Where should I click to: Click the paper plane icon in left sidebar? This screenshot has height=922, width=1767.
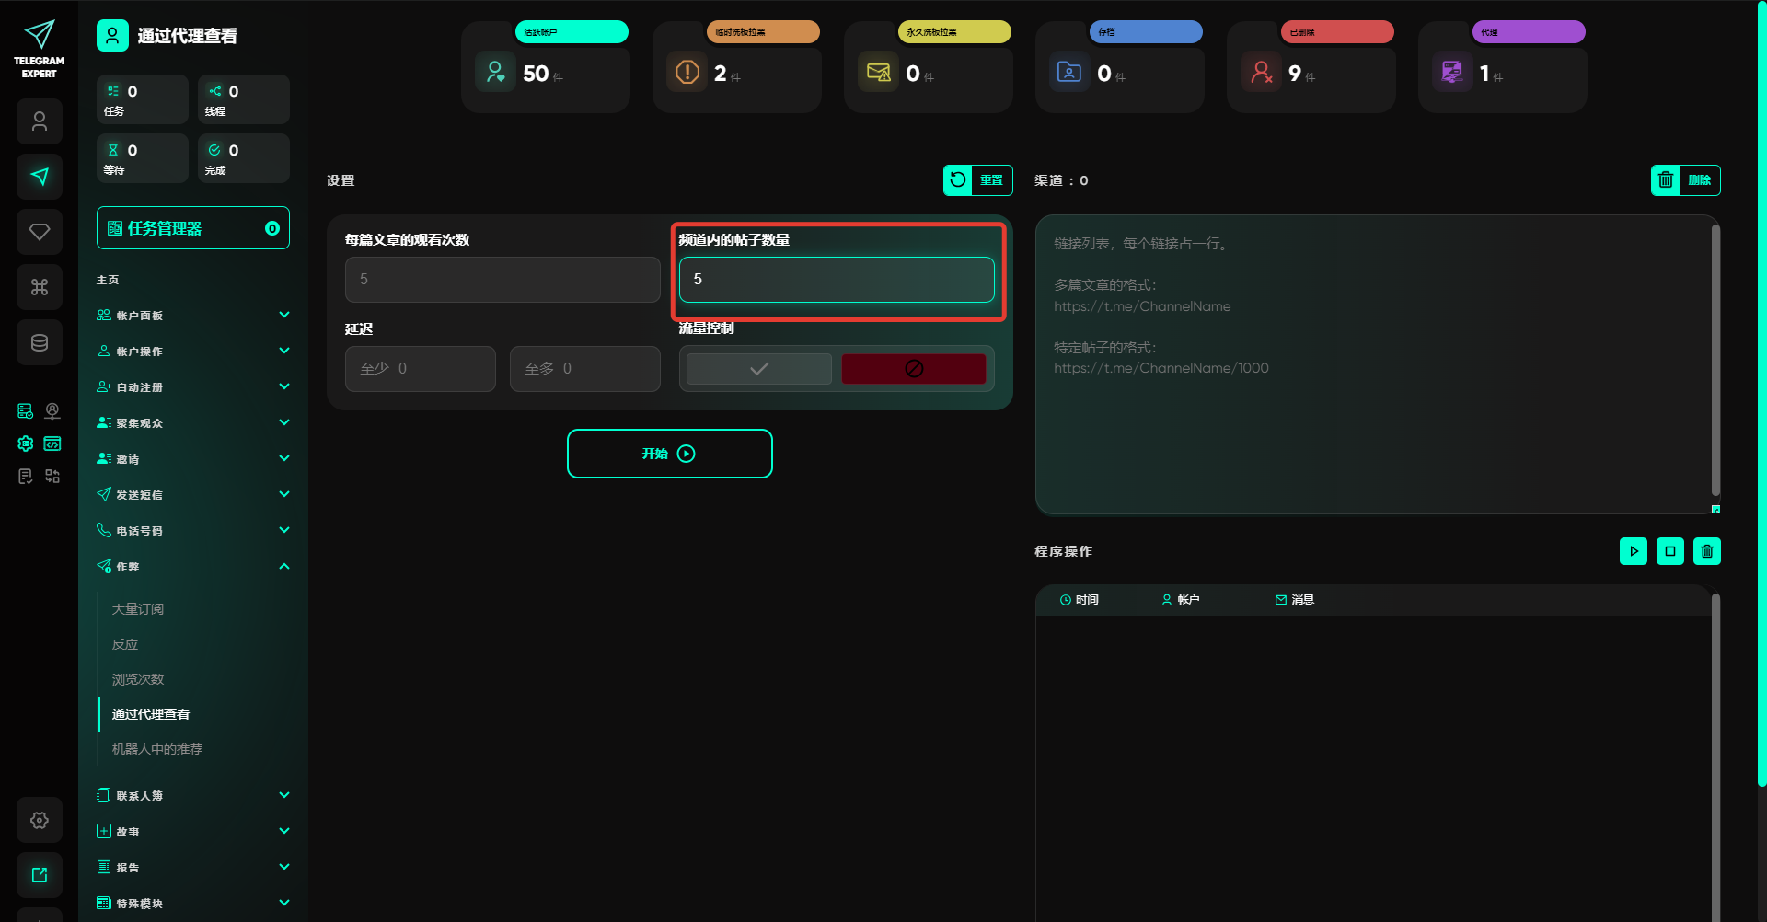(40, 177)
